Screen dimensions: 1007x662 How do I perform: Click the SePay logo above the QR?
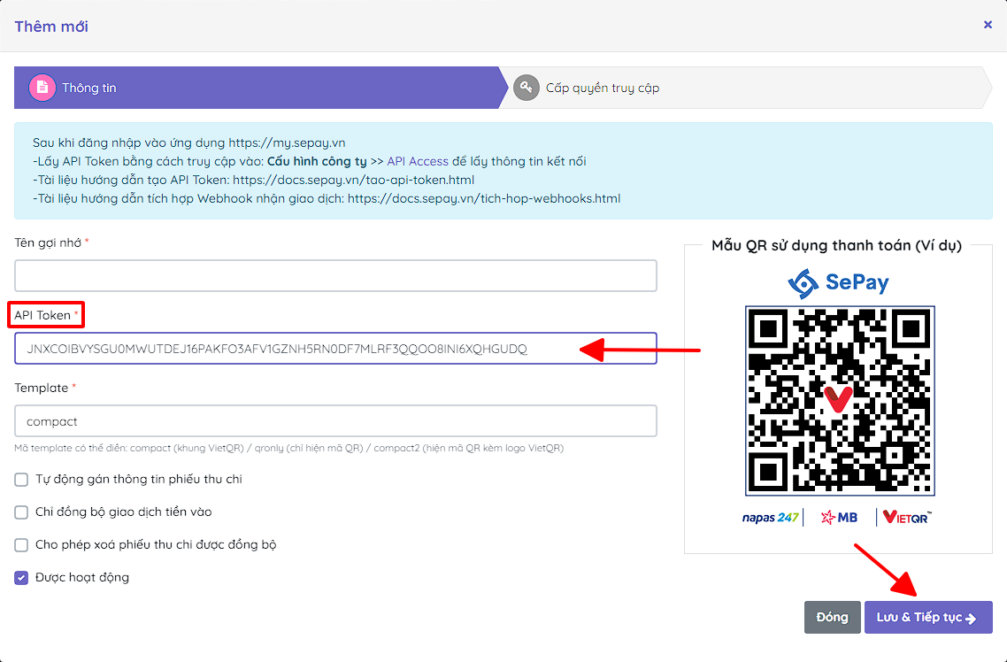point(839,282)
